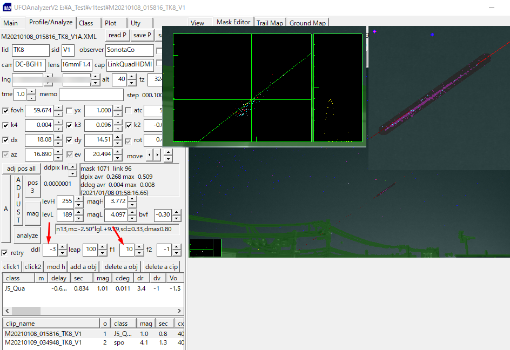Image resolution: width=510 pixels, height=350 pixels.
Task: Click the move left arrow control
Action: tap(150, 154)
